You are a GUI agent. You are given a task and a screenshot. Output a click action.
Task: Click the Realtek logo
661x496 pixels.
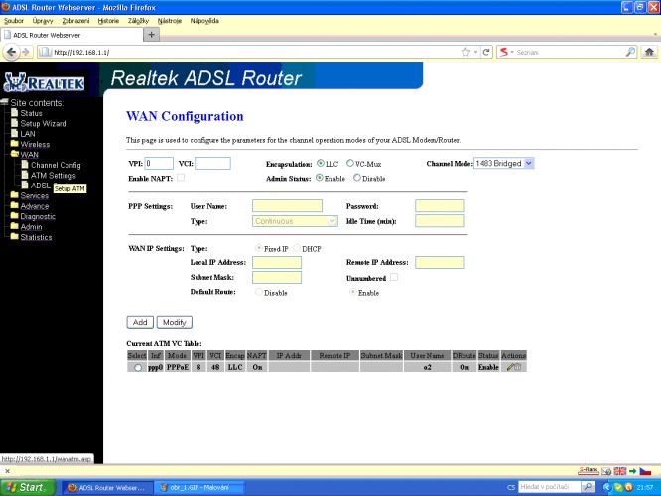44,82
